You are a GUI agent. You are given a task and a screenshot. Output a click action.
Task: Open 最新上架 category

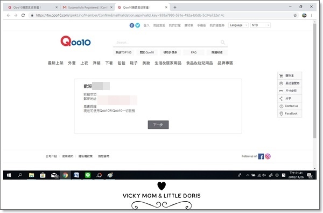[55, 63]
